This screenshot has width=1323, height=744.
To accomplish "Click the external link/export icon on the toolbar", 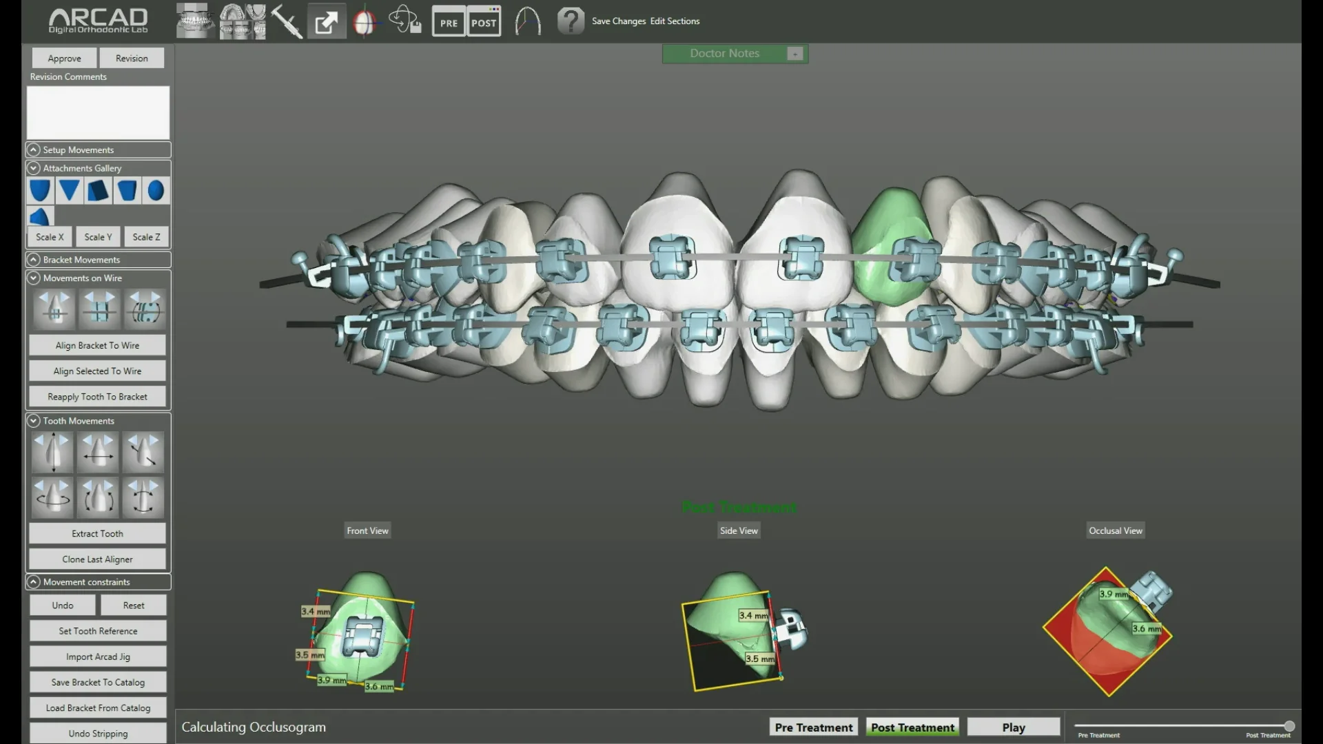I will coord(327,21).
